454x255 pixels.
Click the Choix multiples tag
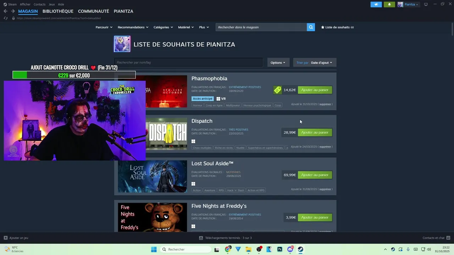(x=202, y=148)
